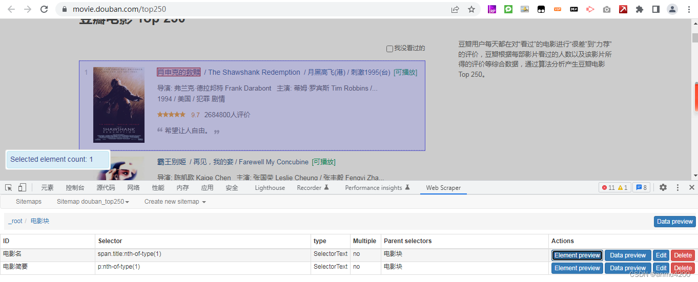
Task: Reload the page with refresh icon
Action: click(44, 9)
